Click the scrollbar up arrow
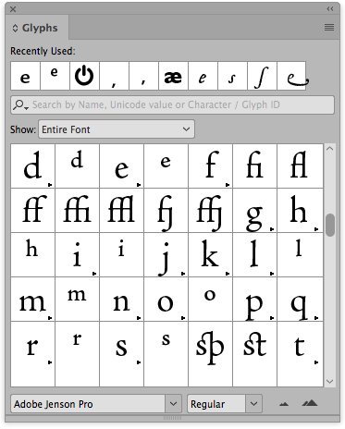 click(x=330, y=149)
